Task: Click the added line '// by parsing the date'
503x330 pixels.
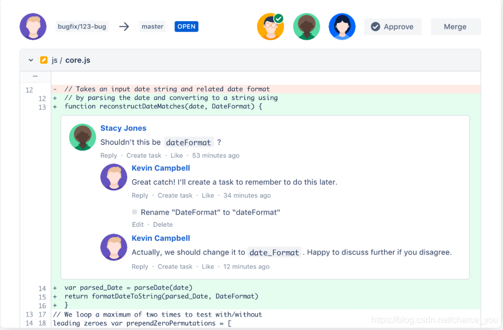Action: click(x=265, y=98)
